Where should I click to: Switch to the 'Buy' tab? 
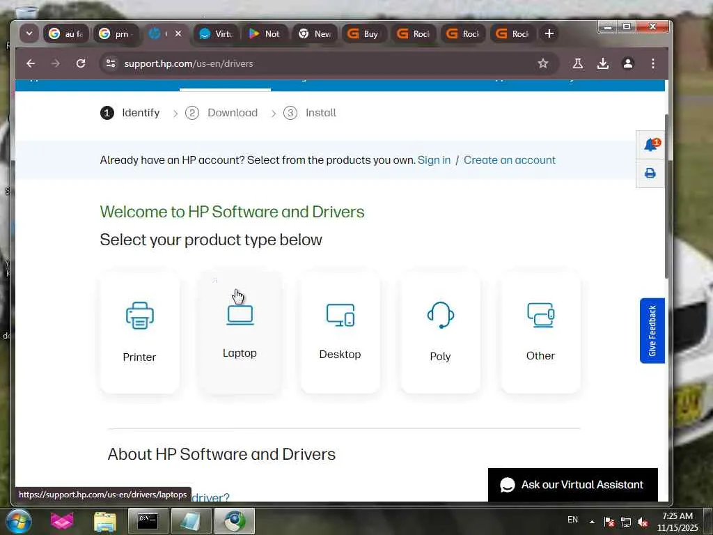(x=365, y=33)
